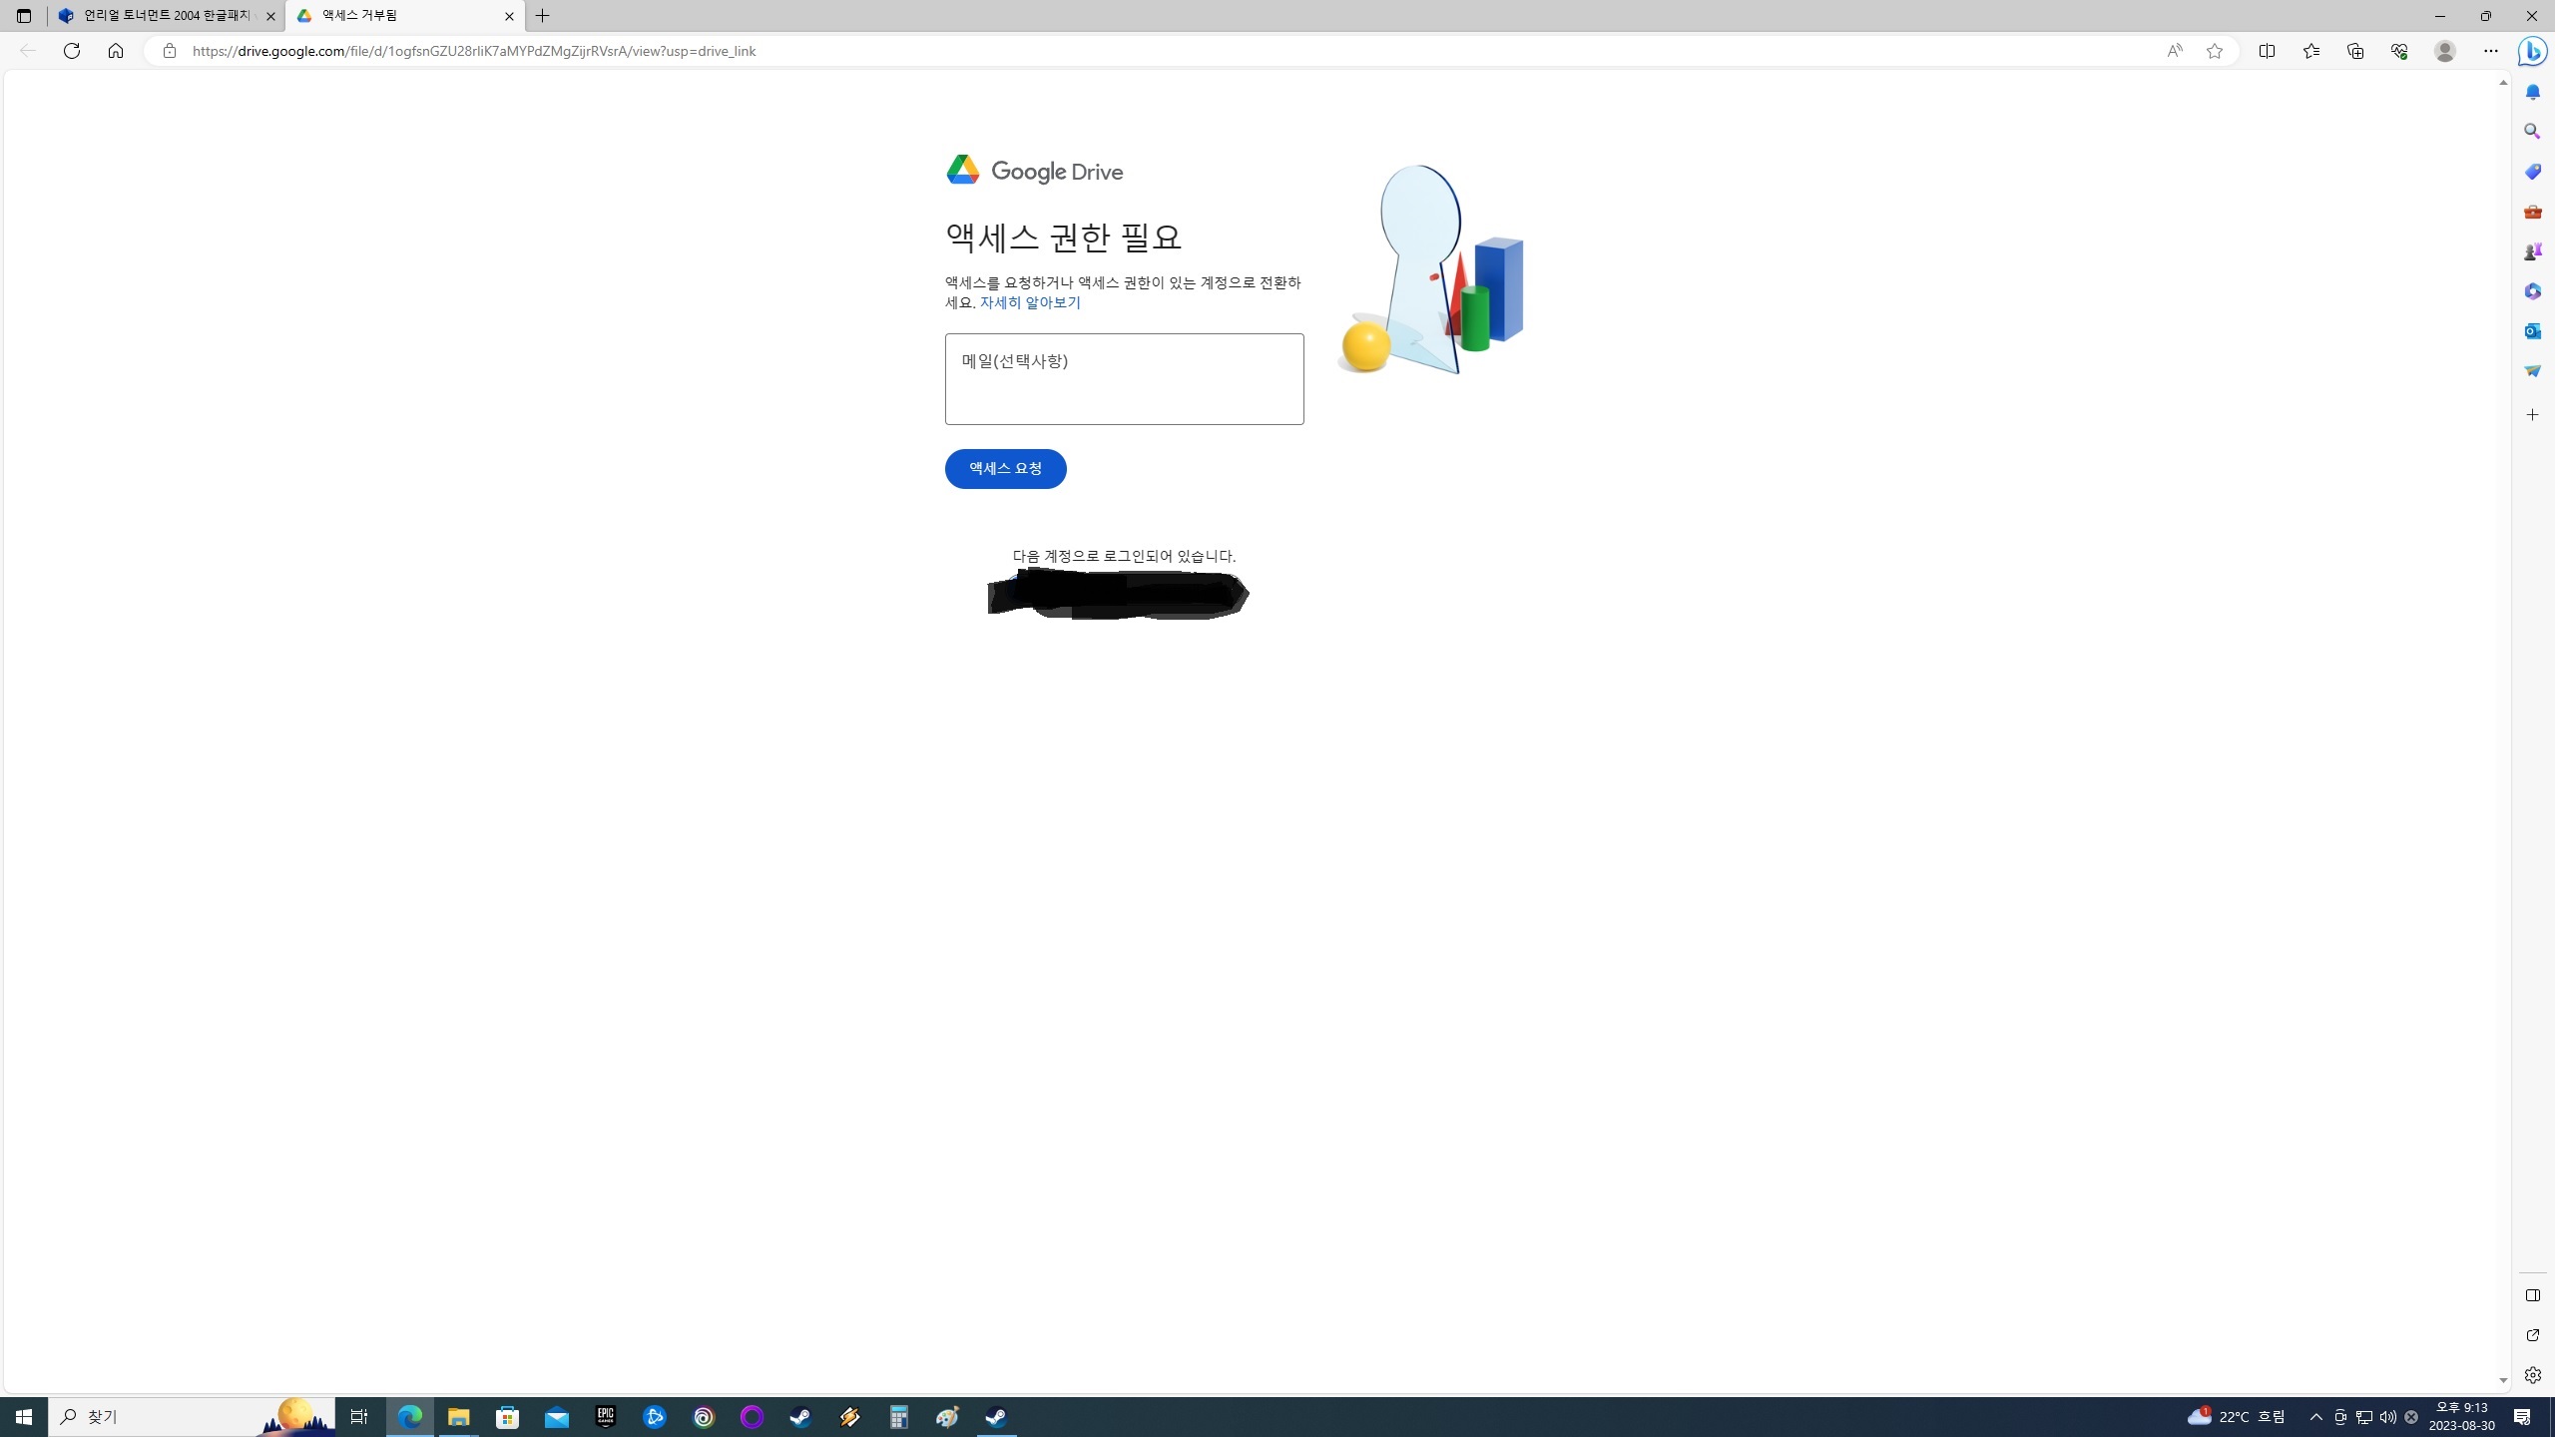
Task: Open Bing Copilot sidebar button
Action: (2532, 51)
